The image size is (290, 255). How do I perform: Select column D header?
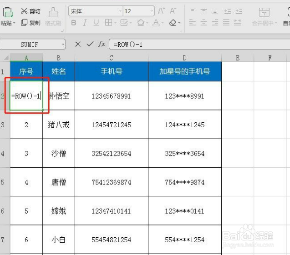pyautogui.click(x=184, y=58)
